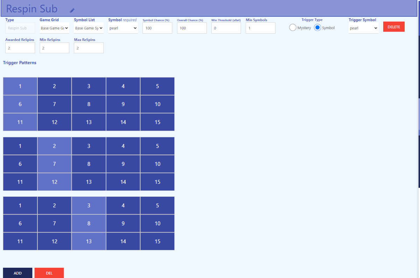Viewport: 420px width, 278px height.
Task: Click the red DELETE button
Action: pyautogui.click(x=394, y=27)
